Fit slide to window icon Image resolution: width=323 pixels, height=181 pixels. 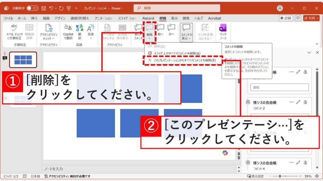coord(317,176)
